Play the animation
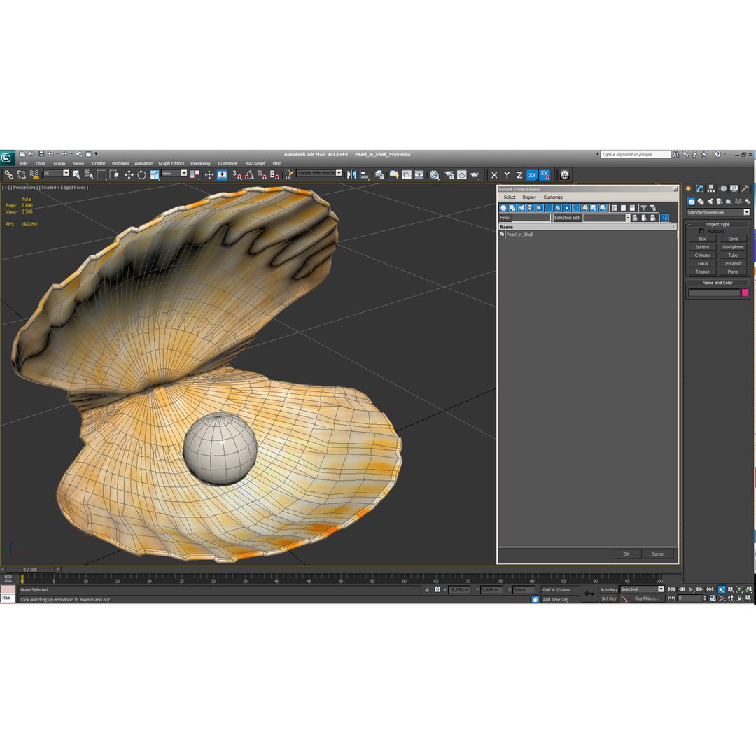This screenshot has width=756, height=756. pyautogui.click(x=691, y=589)
